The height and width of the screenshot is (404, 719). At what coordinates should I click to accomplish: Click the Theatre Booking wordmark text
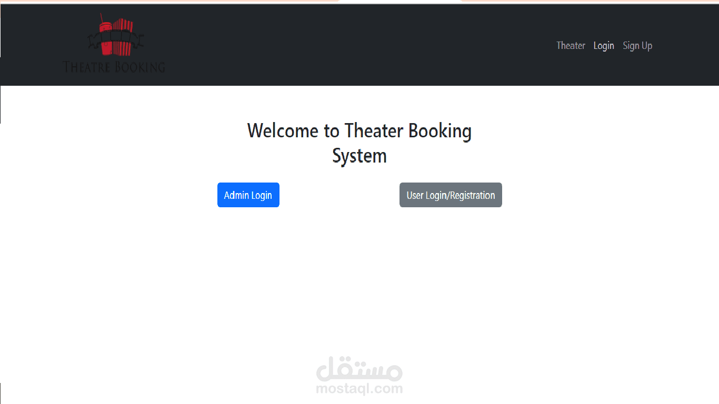(x=114, y=67)
